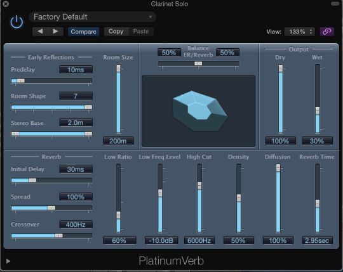Close the plugin window with X
Image resolution: width=343 pixels, height=272 pixels.
coord(6,4)
